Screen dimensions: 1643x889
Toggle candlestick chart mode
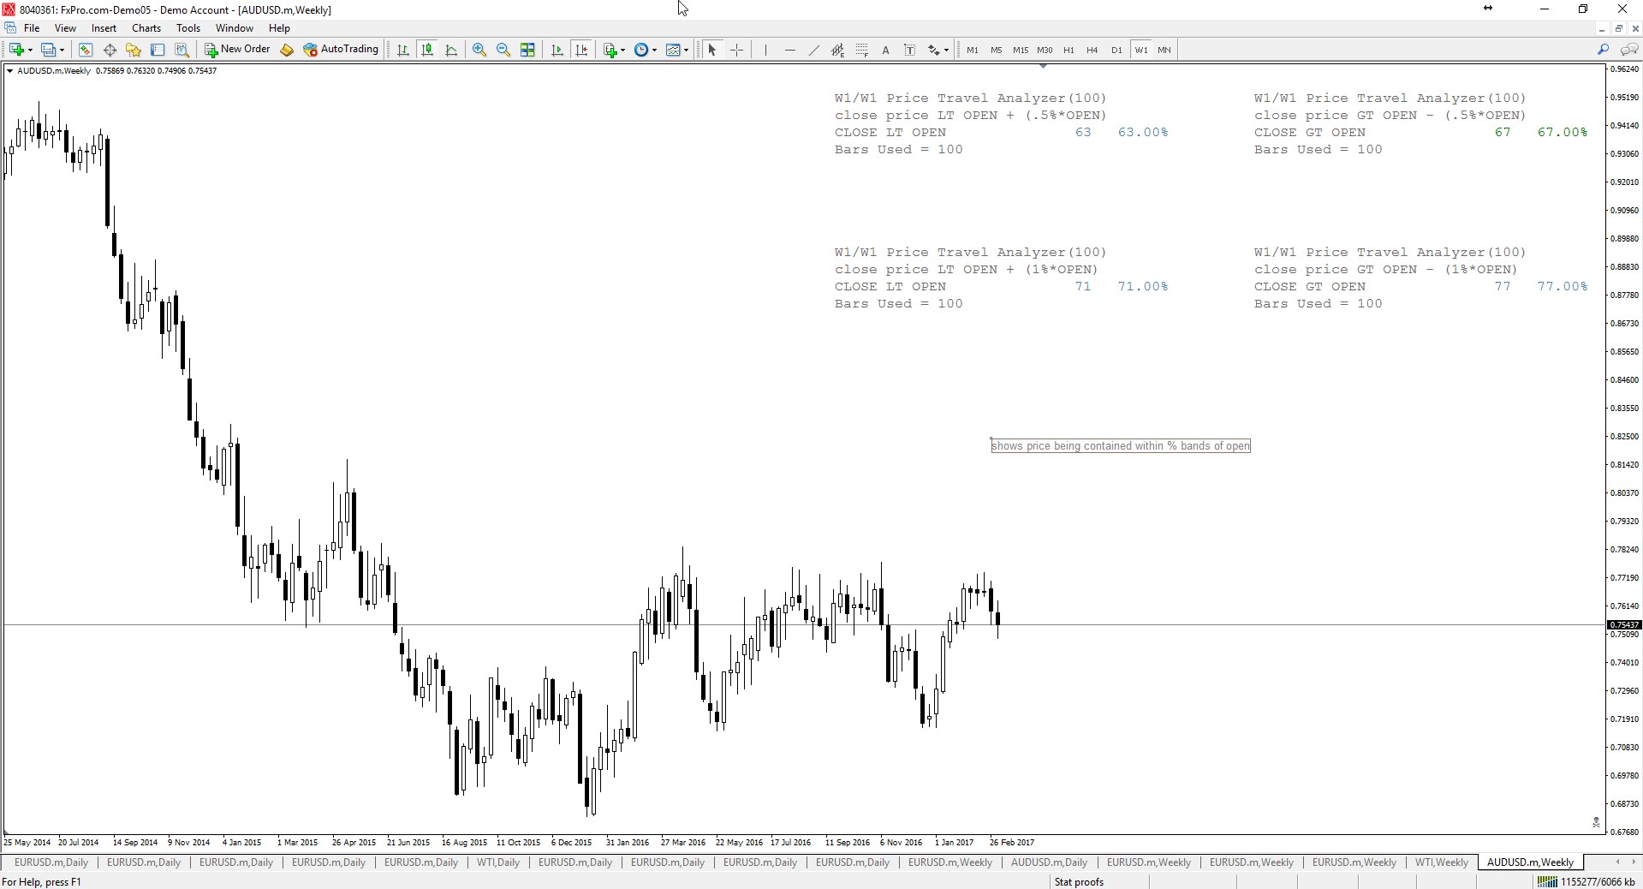427,50
